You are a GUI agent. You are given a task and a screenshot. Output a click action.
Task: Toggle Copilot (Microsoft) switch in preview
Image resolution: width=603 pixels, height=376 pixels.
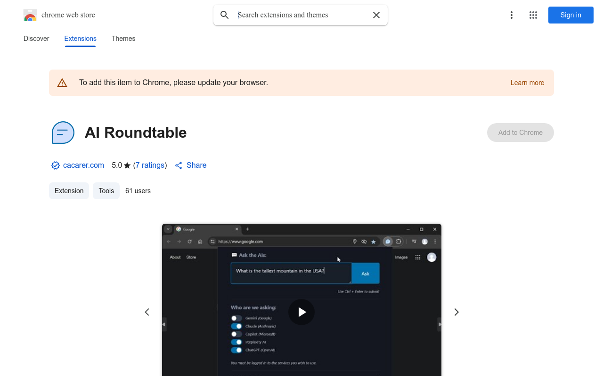[x=236, y=334]
